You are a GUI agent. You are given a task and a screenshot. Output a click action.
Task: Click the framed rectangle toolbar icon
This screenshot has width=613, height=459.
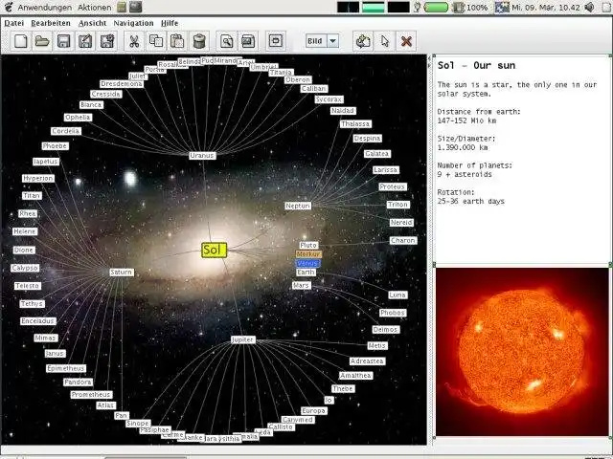pyautogui.click(x=276, y=41)
